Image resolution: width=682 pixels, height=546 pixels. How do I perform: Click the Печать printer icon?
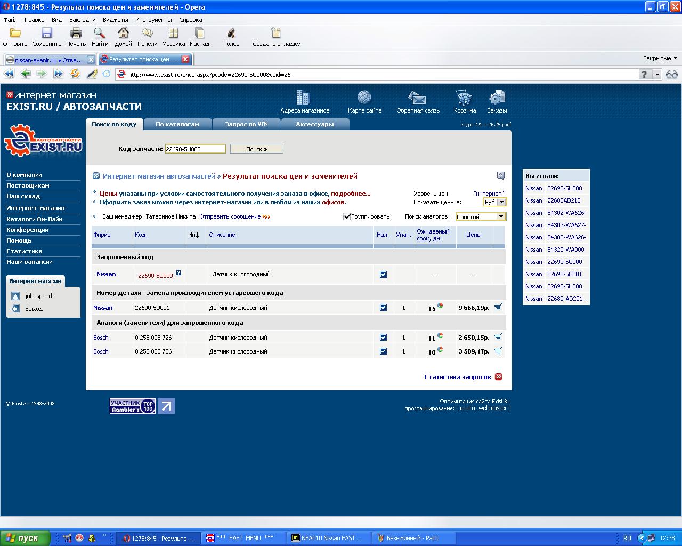pyautogui.click(x=76, y=33)
